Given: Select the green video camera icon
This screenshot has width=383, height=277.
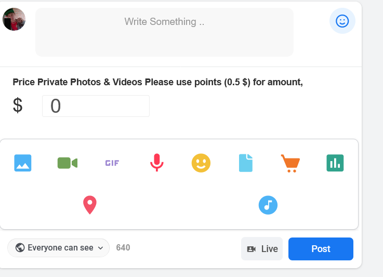Looking at the screenshot, I should point(68,163).
